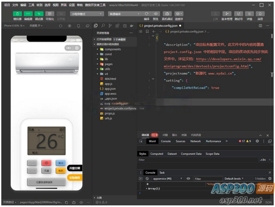Click the test account icon

pyautogui.click(x=239, y=14)
